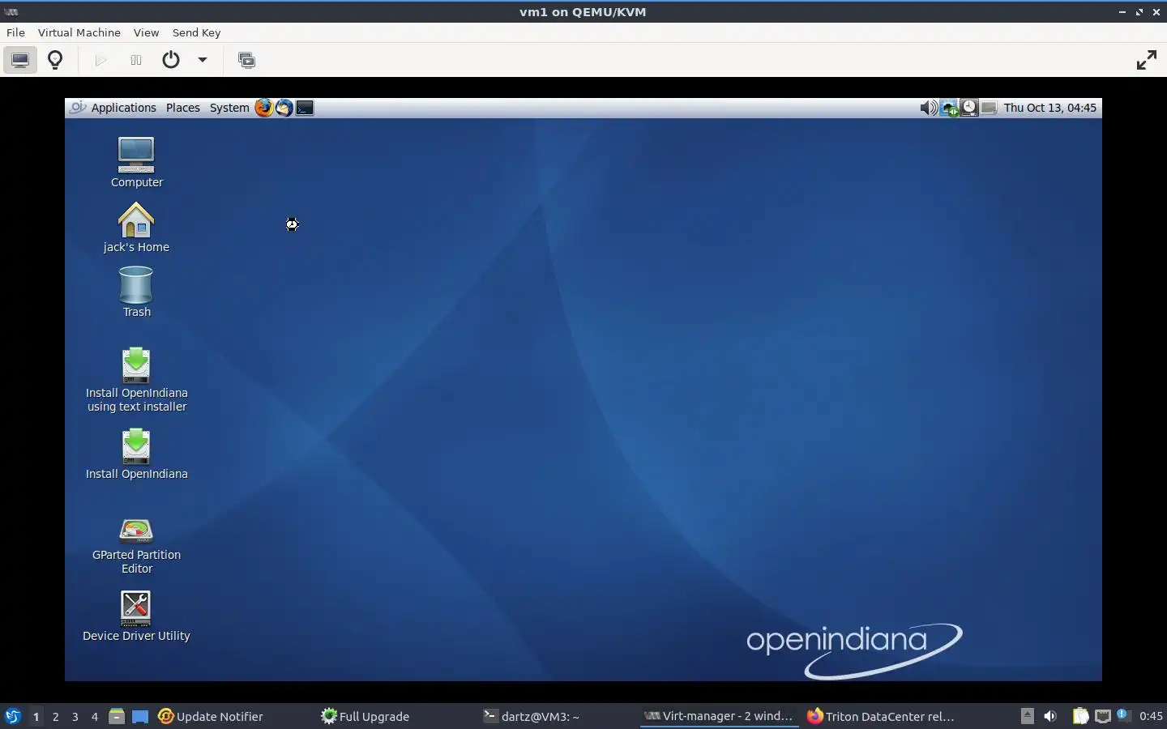
Task: Open the guest System menu
Action: (x=229, y=108)
